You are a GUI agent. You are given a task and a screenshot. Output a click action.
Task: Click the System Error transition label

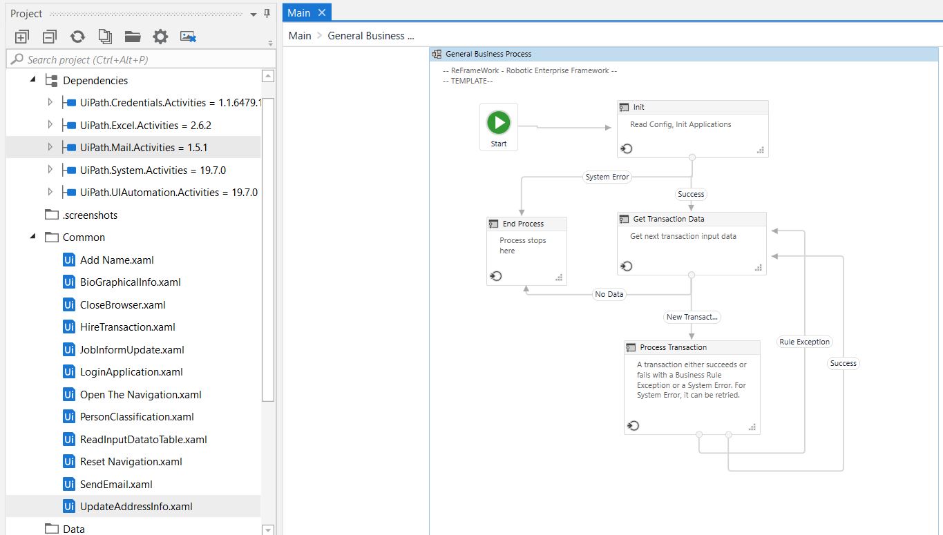[x=607, y=177]
